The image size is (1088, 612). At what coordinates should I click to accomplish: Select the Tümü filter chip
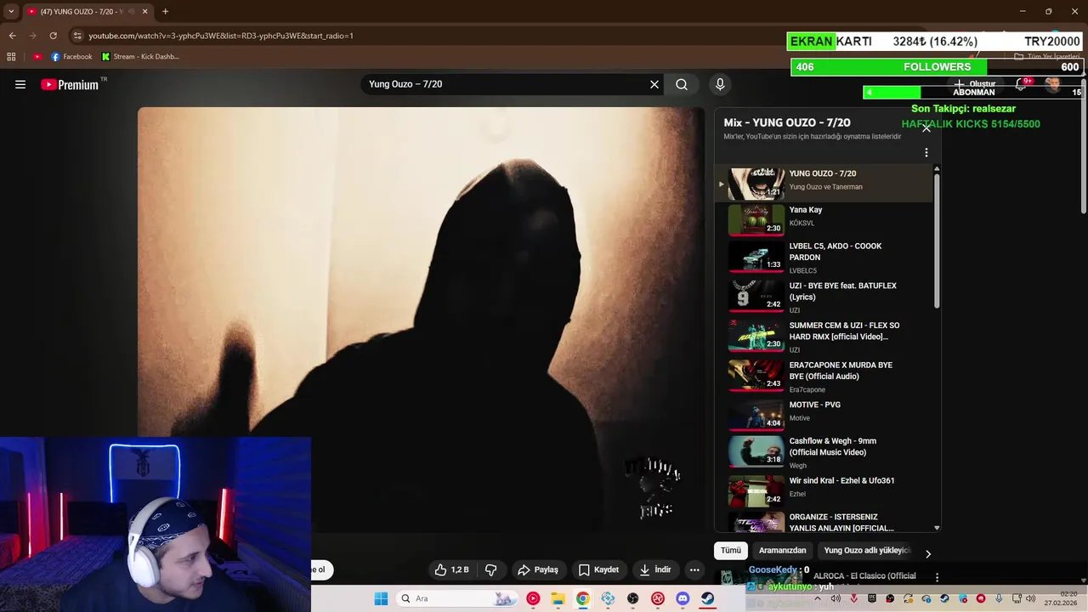731,551
